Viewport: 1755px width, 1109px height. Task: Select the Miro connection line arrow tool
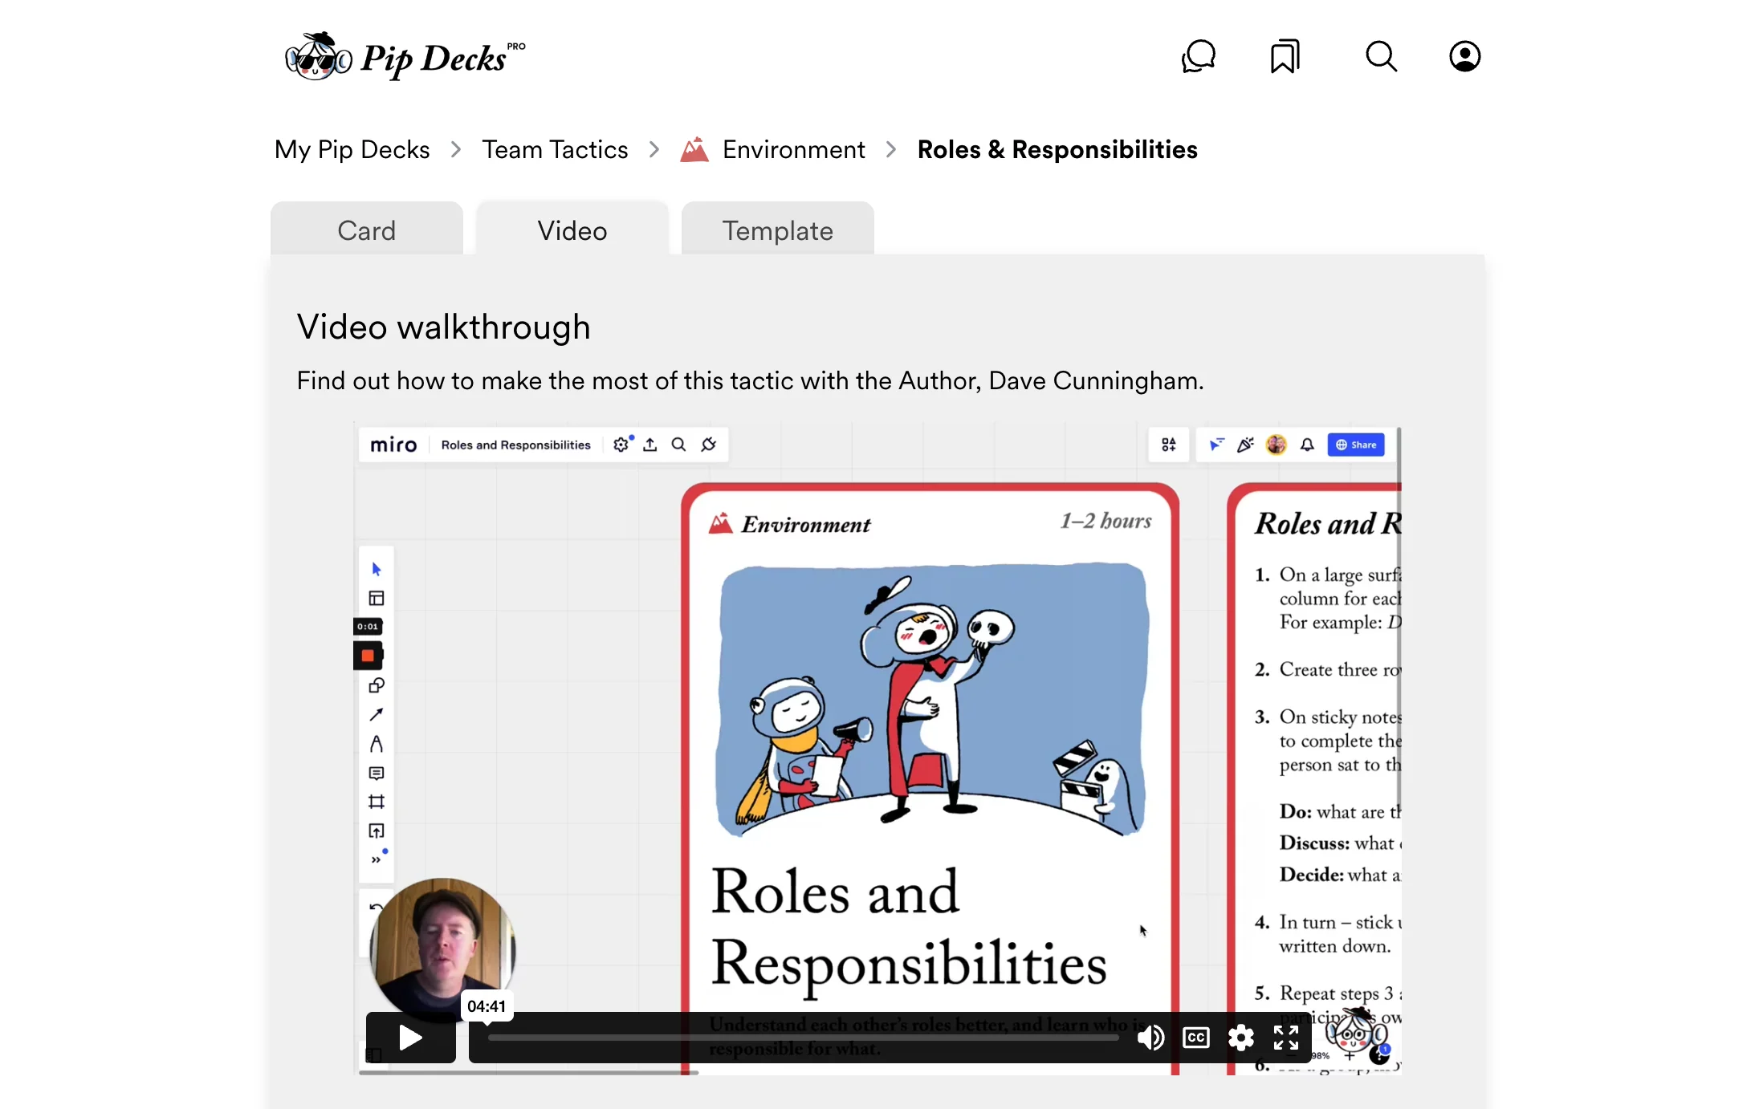tap(376, 714)
